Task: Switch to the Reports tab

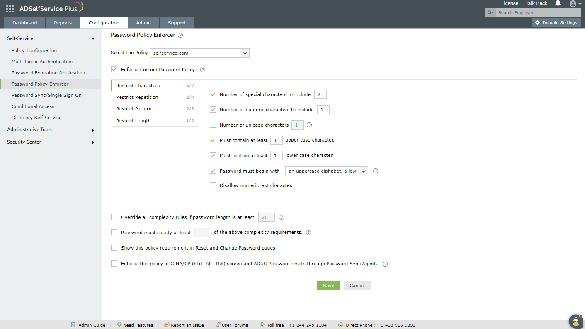Action: [x=63, y=22]
